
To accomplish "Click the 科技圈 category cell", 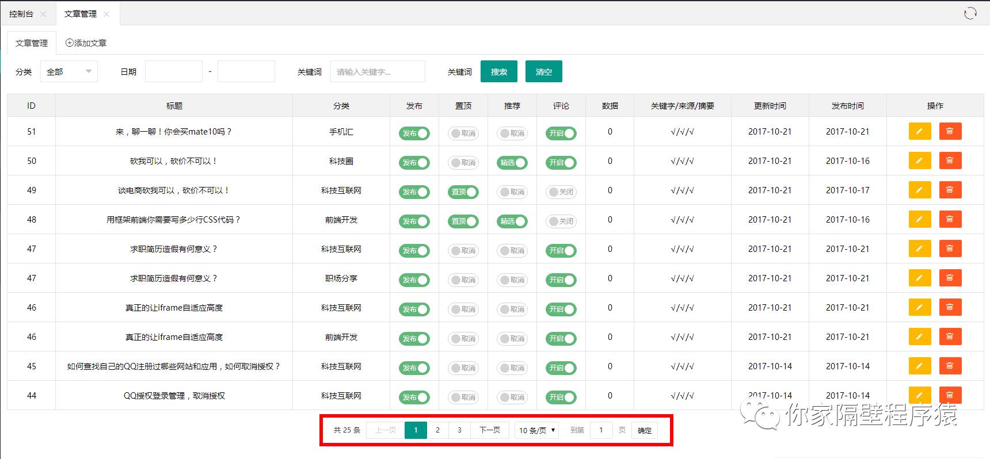I will (x=341, y=161).
